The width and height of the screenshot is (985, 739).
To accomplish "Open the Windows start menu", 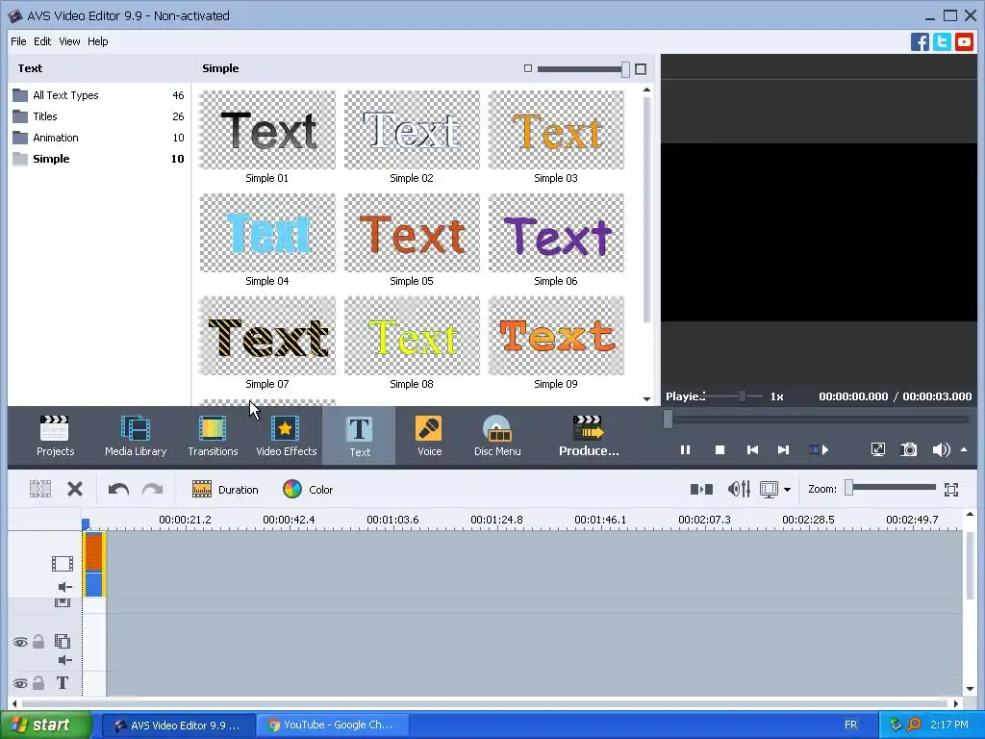I will pos(46,726).
